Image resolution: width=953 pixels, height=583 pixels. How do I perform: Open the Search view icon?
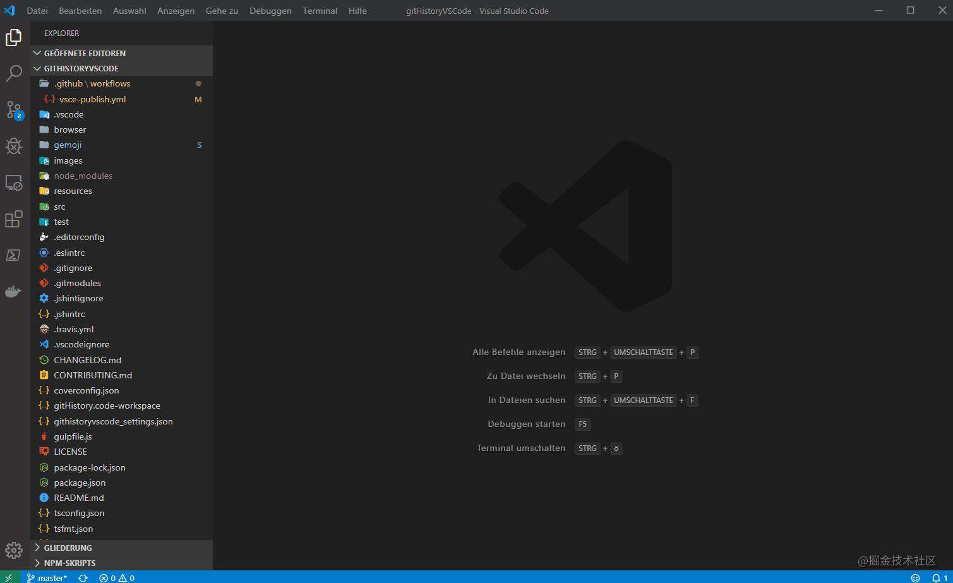tap(13, 73)
